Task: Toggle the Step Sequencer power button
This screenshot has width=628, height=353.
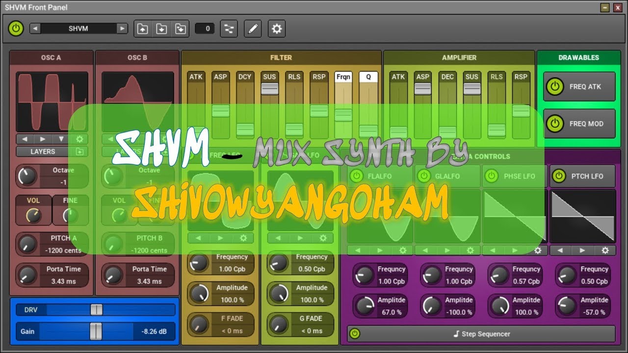Action: (355, 334)
